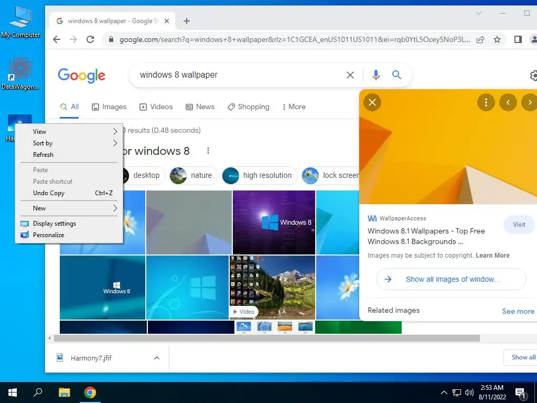Screen dimensions: 537x403
Task: Expand New submenu
Action: [69, 208]
